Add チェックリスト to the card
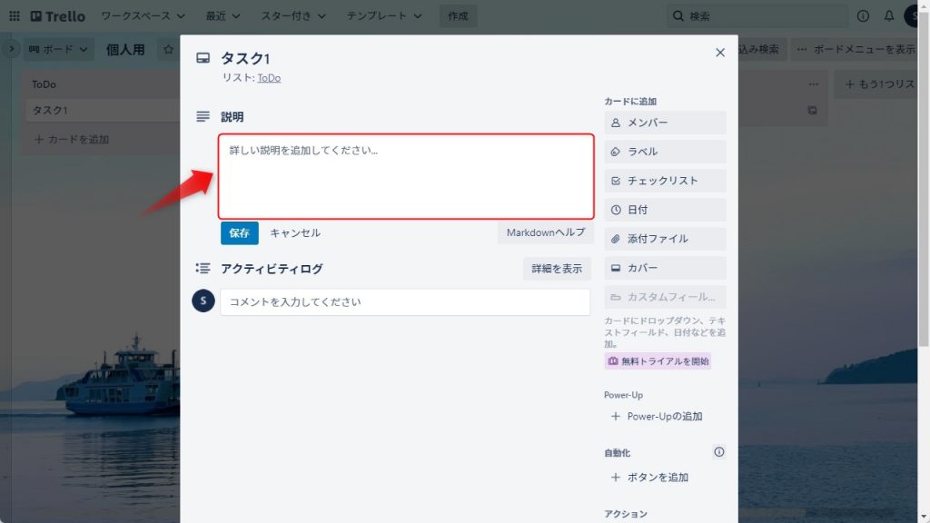 pyautogui.click(x=665, y=181)
